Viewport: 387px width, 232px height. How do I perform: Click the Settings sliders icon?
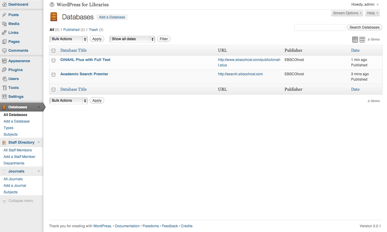[4, 97]
